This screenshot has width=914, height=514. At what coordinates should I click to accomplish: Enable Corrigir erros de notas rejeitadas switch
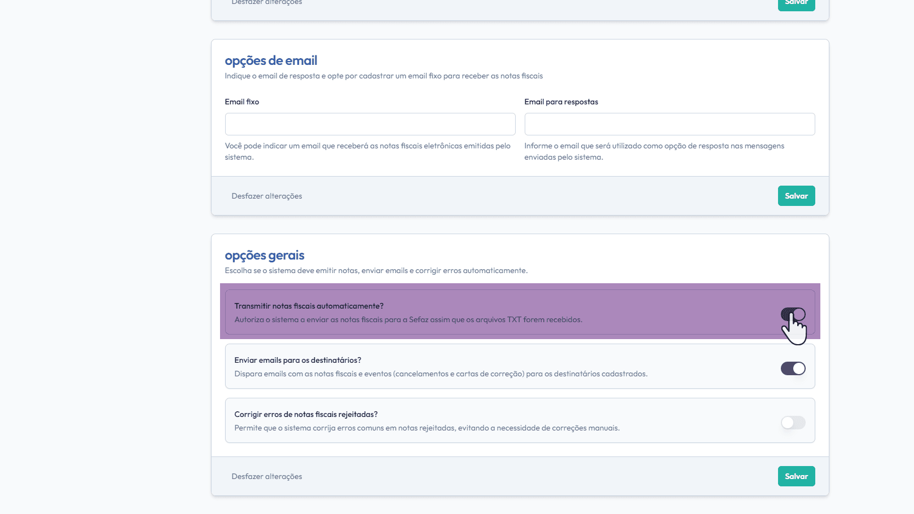point(793,423)
